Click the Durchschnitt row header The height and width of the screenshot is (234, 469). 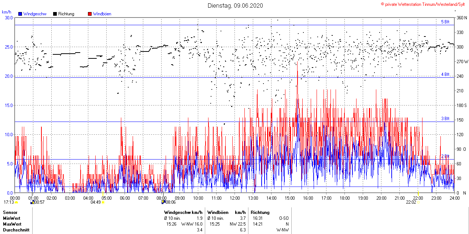click(16, 230)
